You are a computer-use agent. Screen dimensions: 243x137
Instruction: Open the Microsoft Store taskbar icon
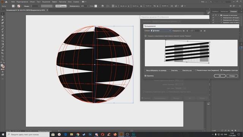pyautogui.click(x=53, y=134)
